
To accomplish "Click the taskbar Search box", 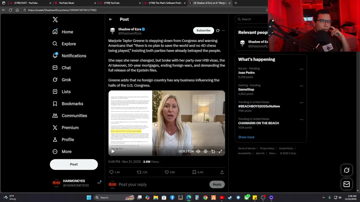I will pos(114,198).
